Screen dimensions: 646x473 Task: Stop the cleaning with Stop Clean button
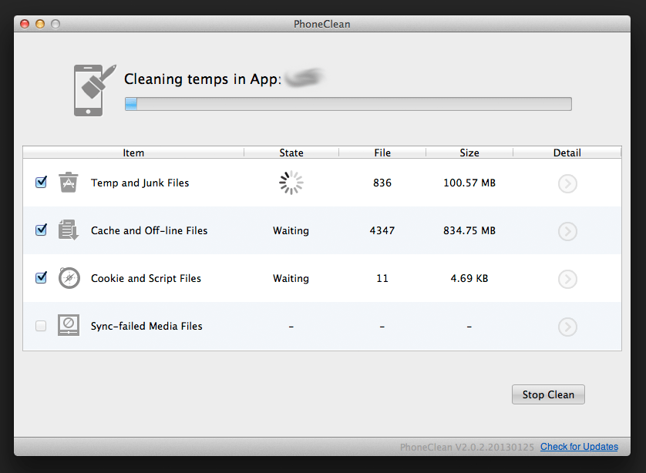[548, 394]
